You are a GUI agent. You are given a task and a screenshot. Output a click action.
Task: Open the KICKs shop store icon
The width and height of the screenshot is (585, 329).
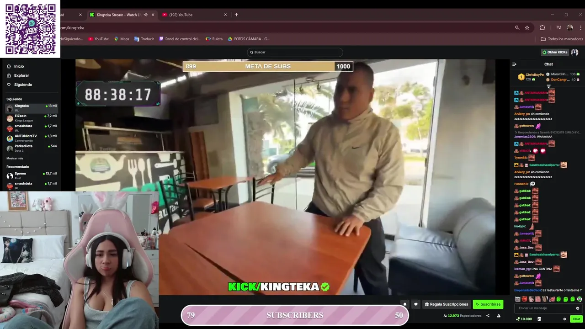(539, 319)
